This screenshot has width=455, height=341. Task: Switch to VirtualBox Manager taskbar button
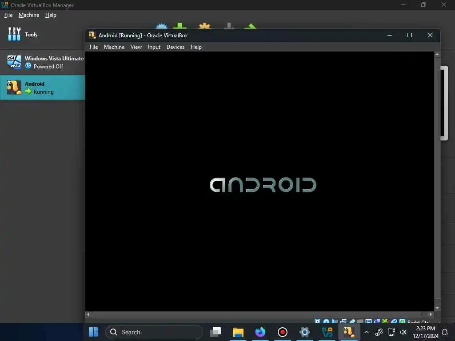tap(327, 332)
